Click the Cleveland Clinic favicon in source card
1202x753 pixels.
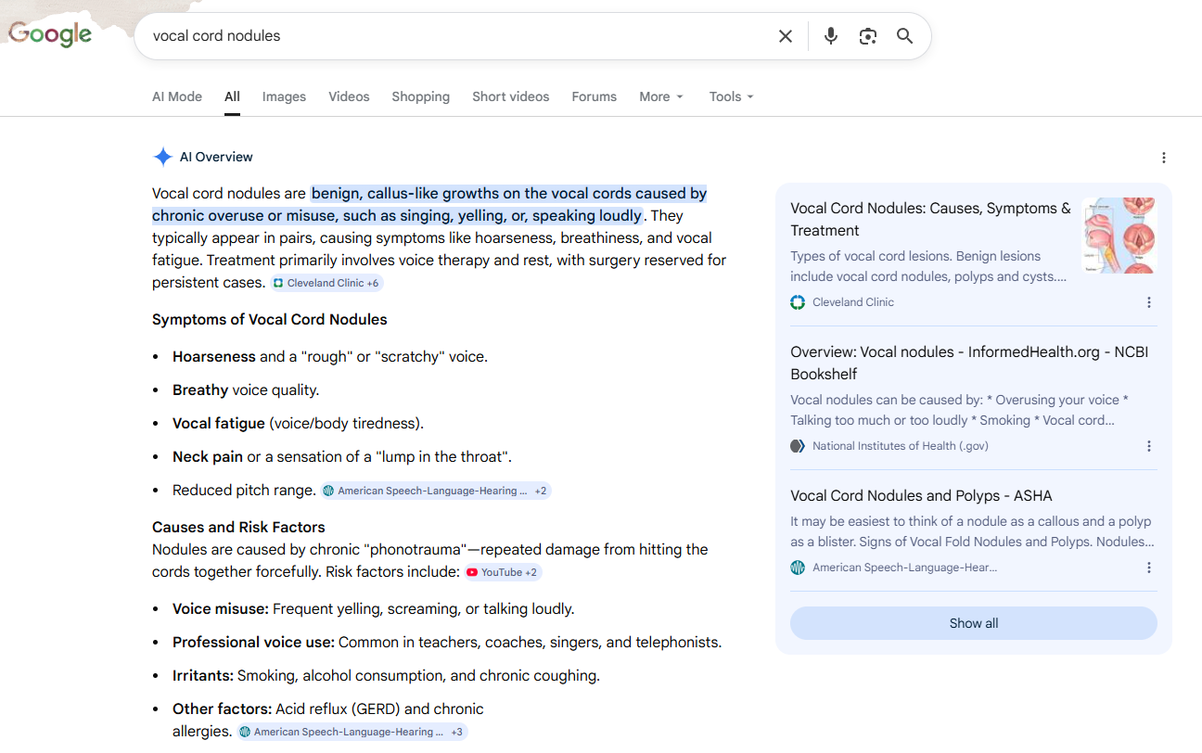(x=798, y=302)
